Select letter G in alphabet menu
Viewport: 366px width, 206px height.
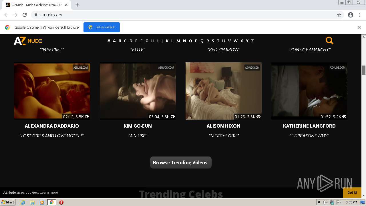(147, 41)
